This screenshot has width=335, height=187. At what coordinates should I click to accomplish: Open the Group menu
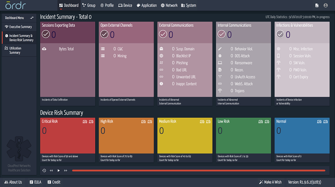point(88,6)
